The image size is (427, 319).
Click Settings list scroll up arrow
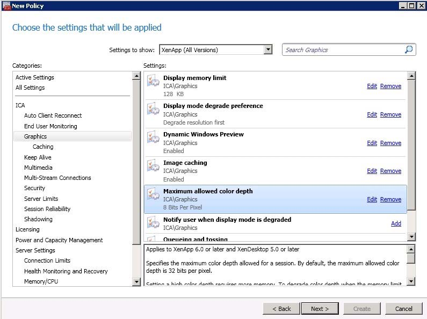411,76
